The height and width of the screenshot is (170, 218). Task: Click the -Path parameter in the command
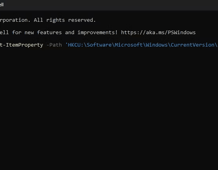(54, 45)
